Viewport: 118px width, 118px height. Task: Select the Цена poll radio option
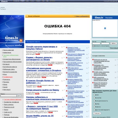tap(94, 95)
